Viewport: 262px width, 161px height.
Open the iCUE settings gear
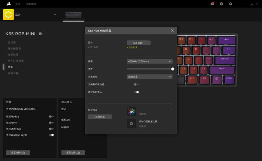click(231, 4)
